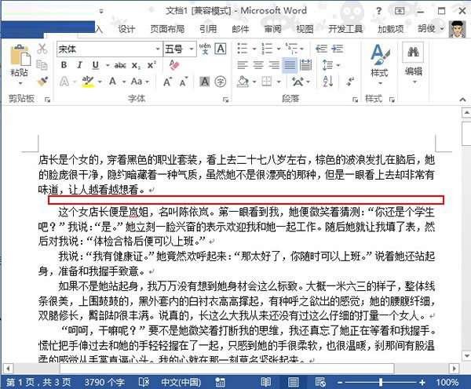Apply strikethrough to text

[120, 65]
